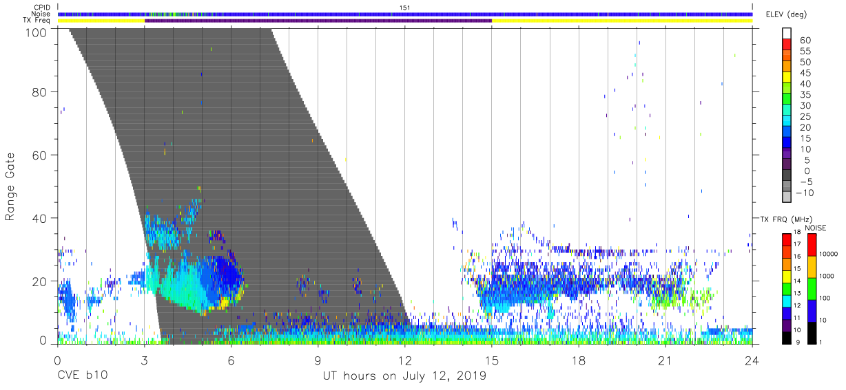Select the blue Noise strip above the plot
Image resolution: width=846 pixels, height=390 pixels.
pos(405,14)
